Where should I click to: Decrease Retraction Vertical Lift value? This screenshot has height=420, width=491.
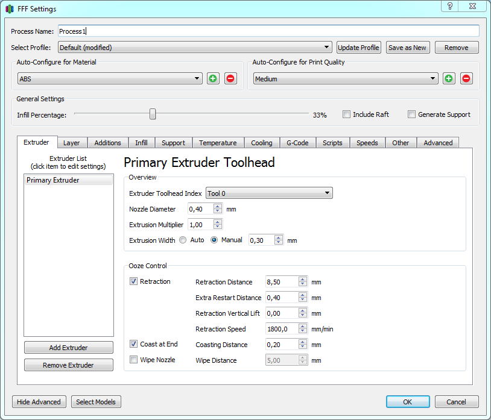302,316
